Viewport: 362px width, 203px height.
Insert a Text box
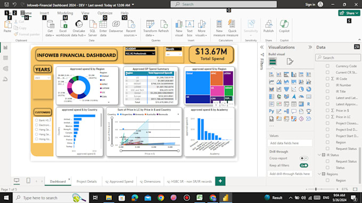[190, 28]
